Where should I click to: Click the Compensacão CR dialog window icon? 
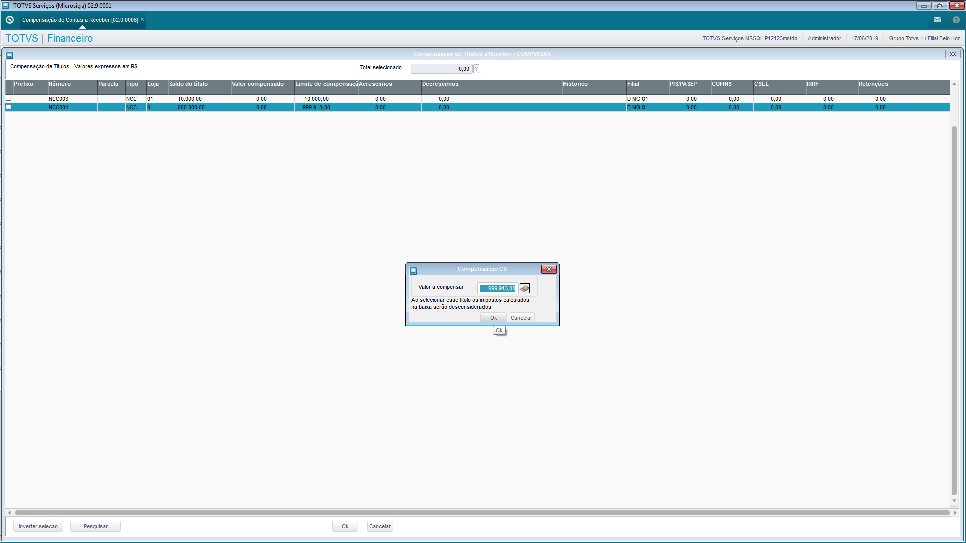[x=413, y=270]
